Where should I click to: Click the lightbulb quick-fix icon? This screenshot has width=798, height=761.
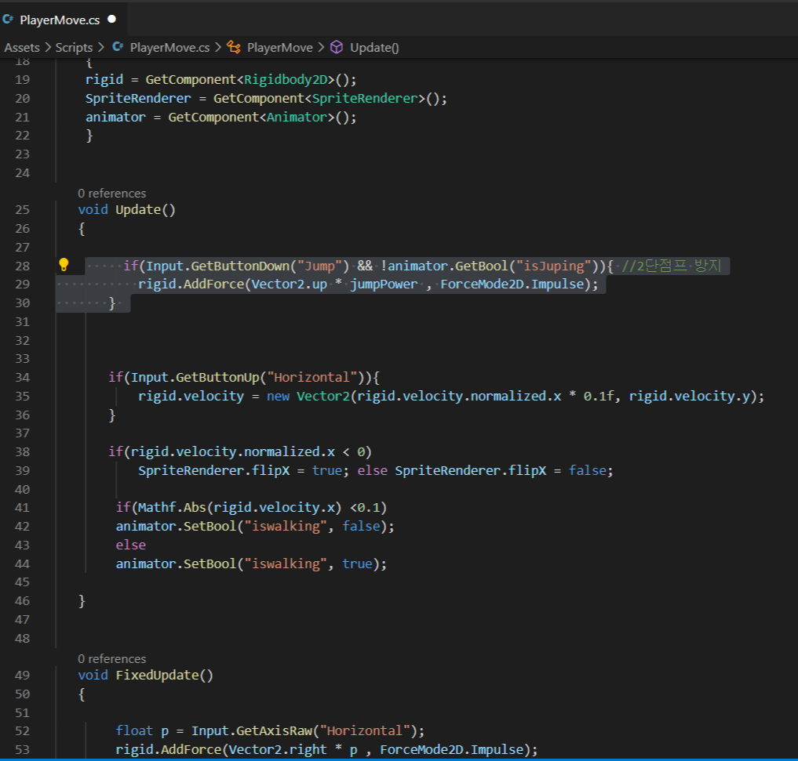[x=64, y=265]
